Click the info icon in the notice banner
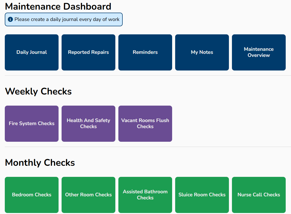Image resolution: width=291 pixels, height=214 pixels. click(x=10, y=19)
